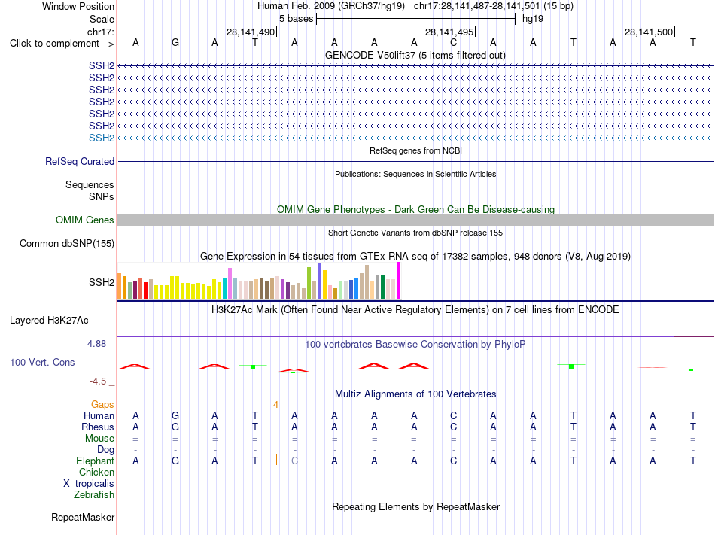Click 'Human Feb. 2009 (GRCh37/hg19)' header text
Screen dimensions: 715x535
331,6
